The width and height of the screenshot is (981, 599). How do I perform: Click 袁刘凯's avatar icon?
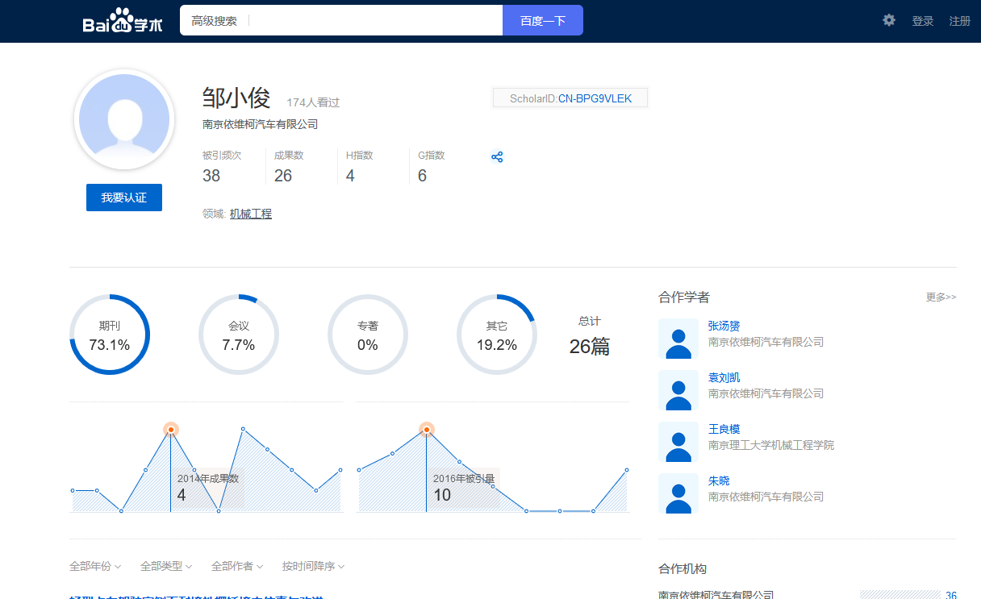pos(678,391)
